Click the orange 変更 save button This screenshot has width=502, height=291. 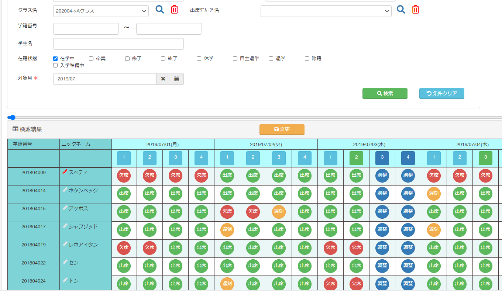point(282,129)
